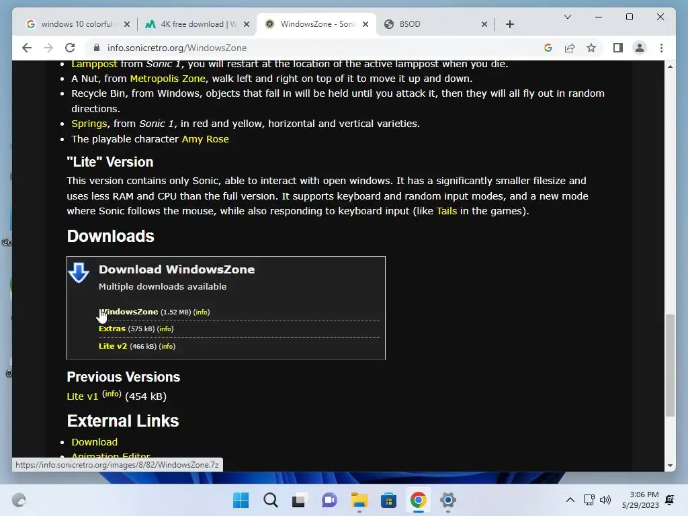The width and height of the screenshot is (688, 516).
Task: Click the volume speaker tray icon
Action: (x=605, y=500)
